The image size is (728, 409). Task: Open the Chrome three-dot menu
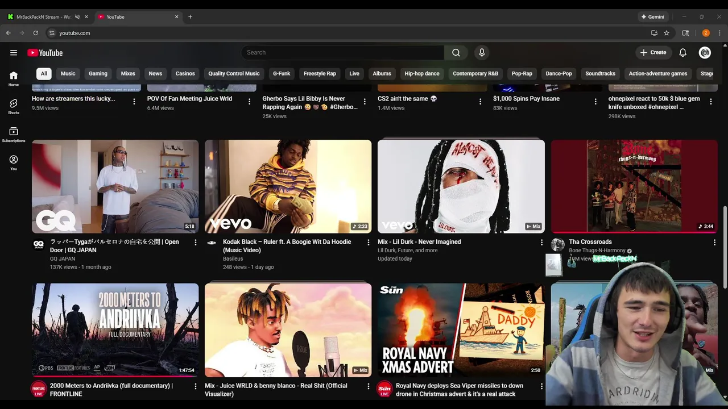(719, 33)
